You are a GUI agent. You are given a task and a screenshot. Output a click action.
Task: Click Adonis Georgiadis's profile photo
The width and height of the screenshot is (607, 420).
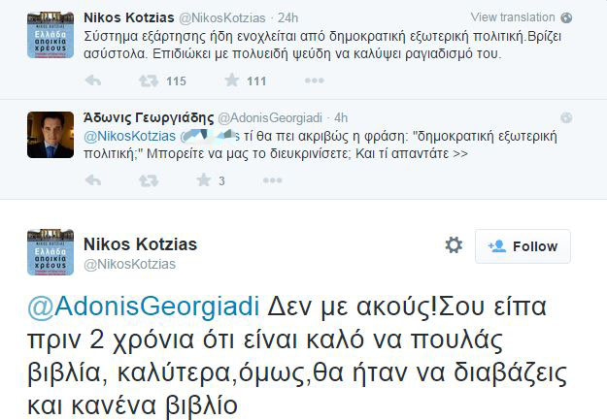[x=50, y=136]
